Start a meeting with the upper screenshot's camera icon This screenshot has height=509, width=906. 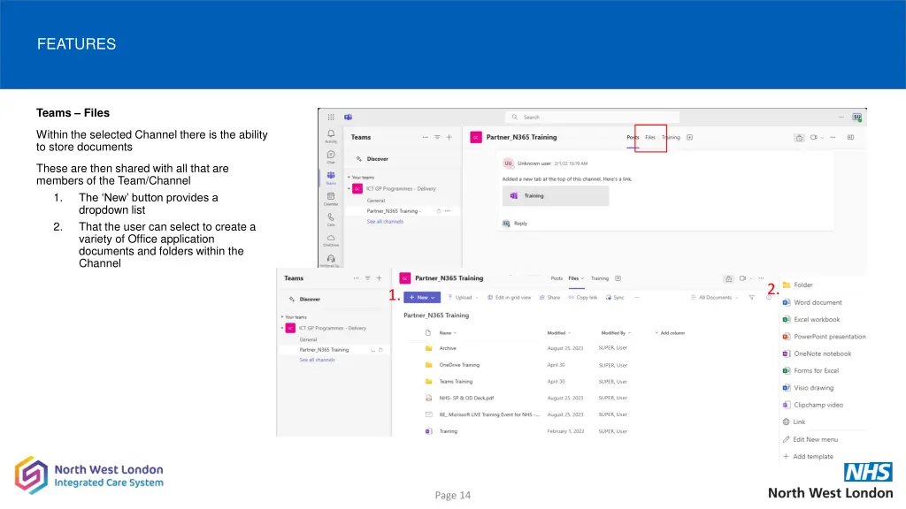click(814, 137)
